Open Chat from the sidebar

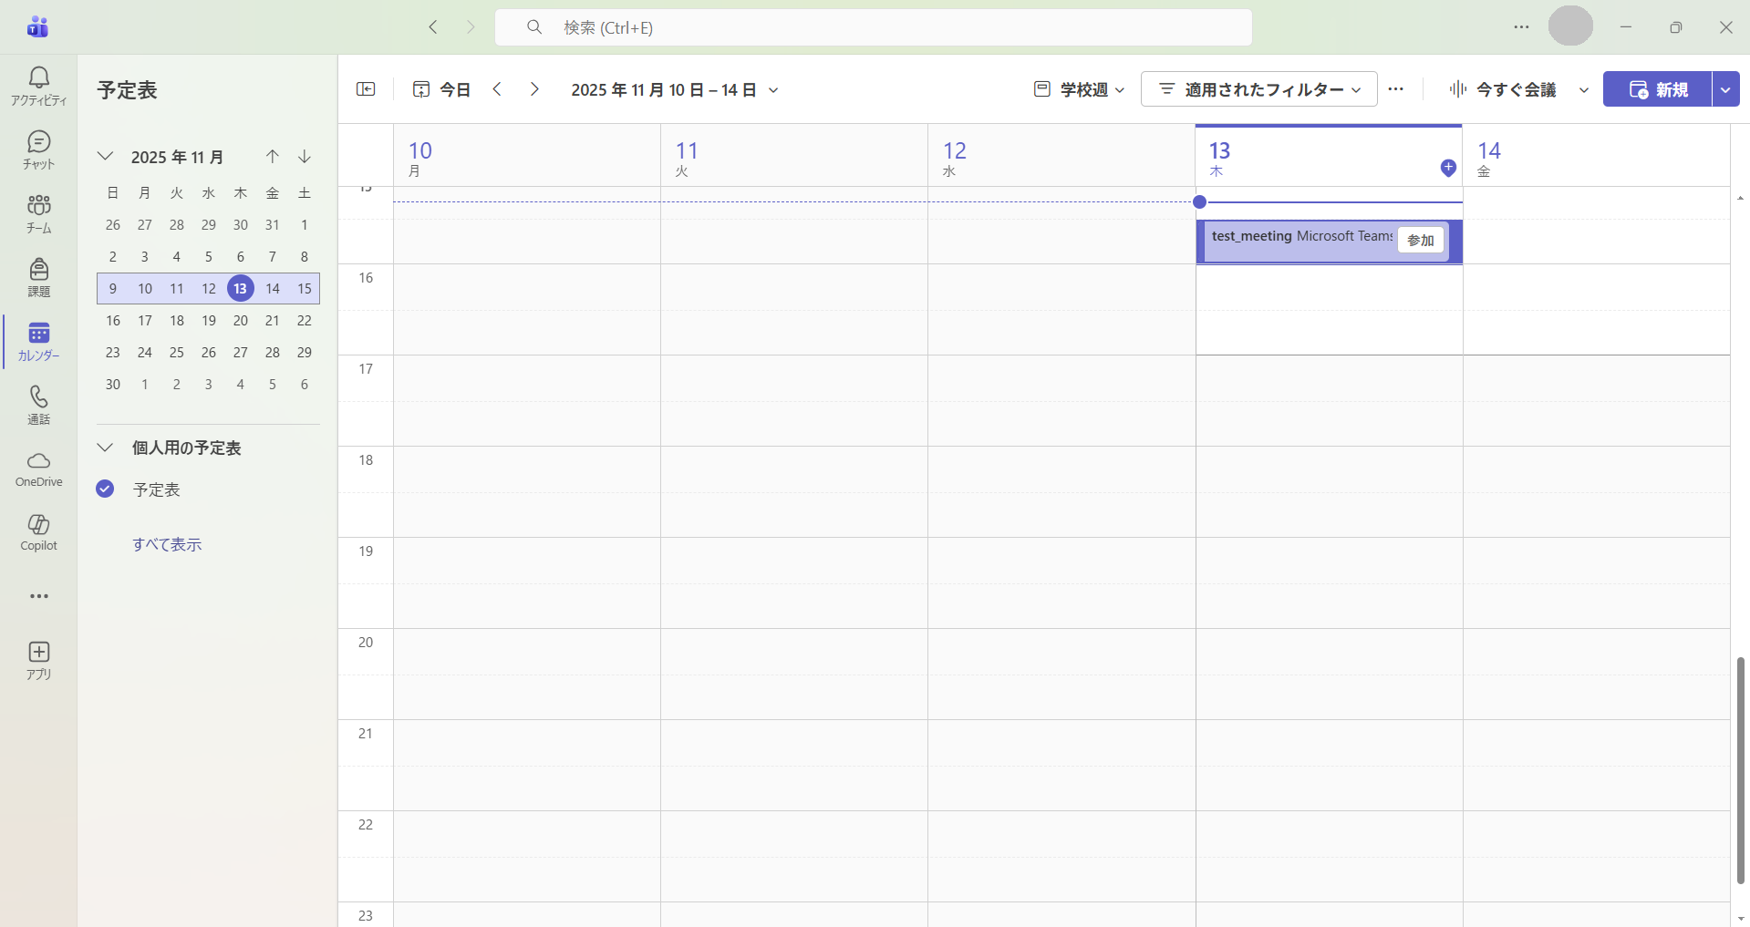[x=38, y=149]
